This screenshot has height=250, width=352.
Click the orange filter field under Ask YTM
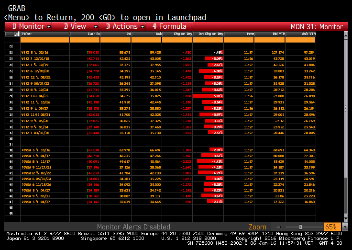click(301, 40)
